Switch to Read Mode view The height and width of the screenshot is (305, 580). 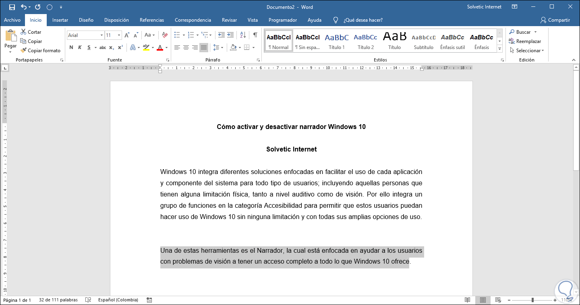coord(468,300)
